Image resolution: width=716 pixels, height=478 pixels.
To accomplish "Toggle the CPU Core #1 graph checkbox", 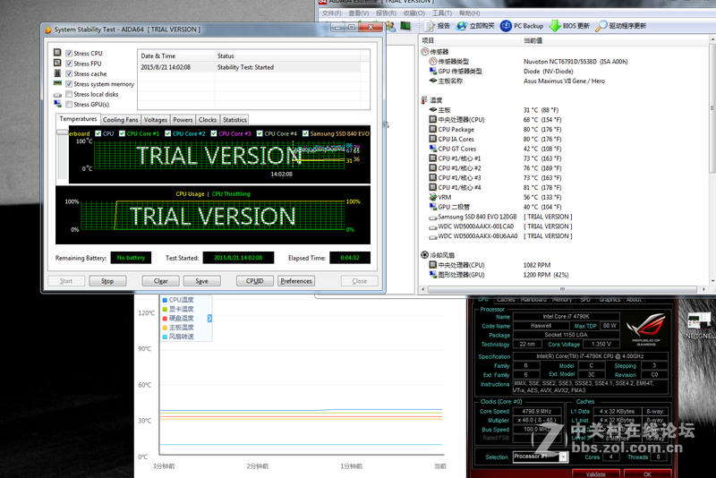I will click(x=123, y=133).
